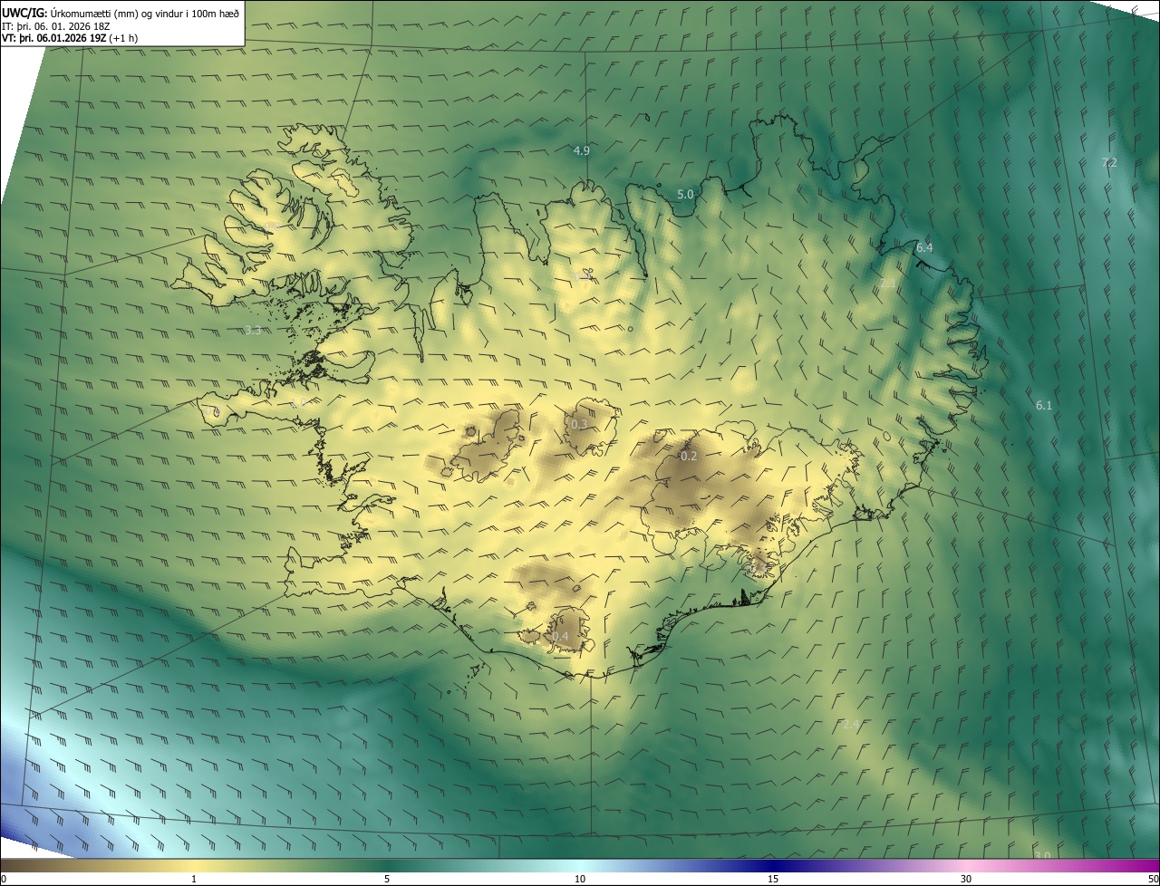
Task: Click the '7.2' value label over the sea
Action: [1109, 162]
